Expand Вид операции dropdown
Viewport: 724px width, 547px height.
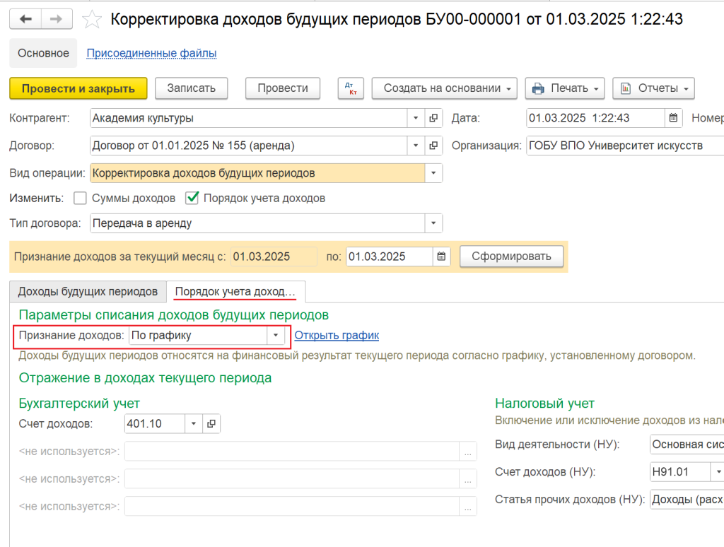point(433,174)
